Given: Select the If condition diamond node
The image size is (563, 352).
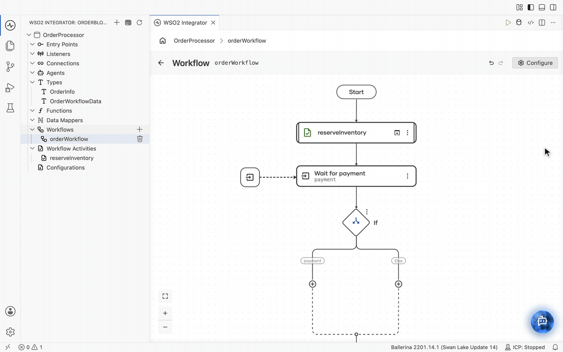Looking at the screenshot, I should click(356, 222).
